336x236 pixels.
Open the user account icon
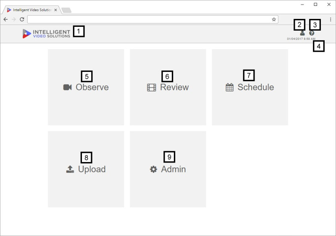pyautogui.click(x=302, y=33)
